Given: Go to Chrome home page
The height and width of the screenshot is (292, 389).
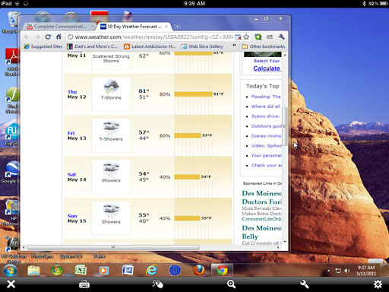Looking at the screenshot, I should click(59, 37).
